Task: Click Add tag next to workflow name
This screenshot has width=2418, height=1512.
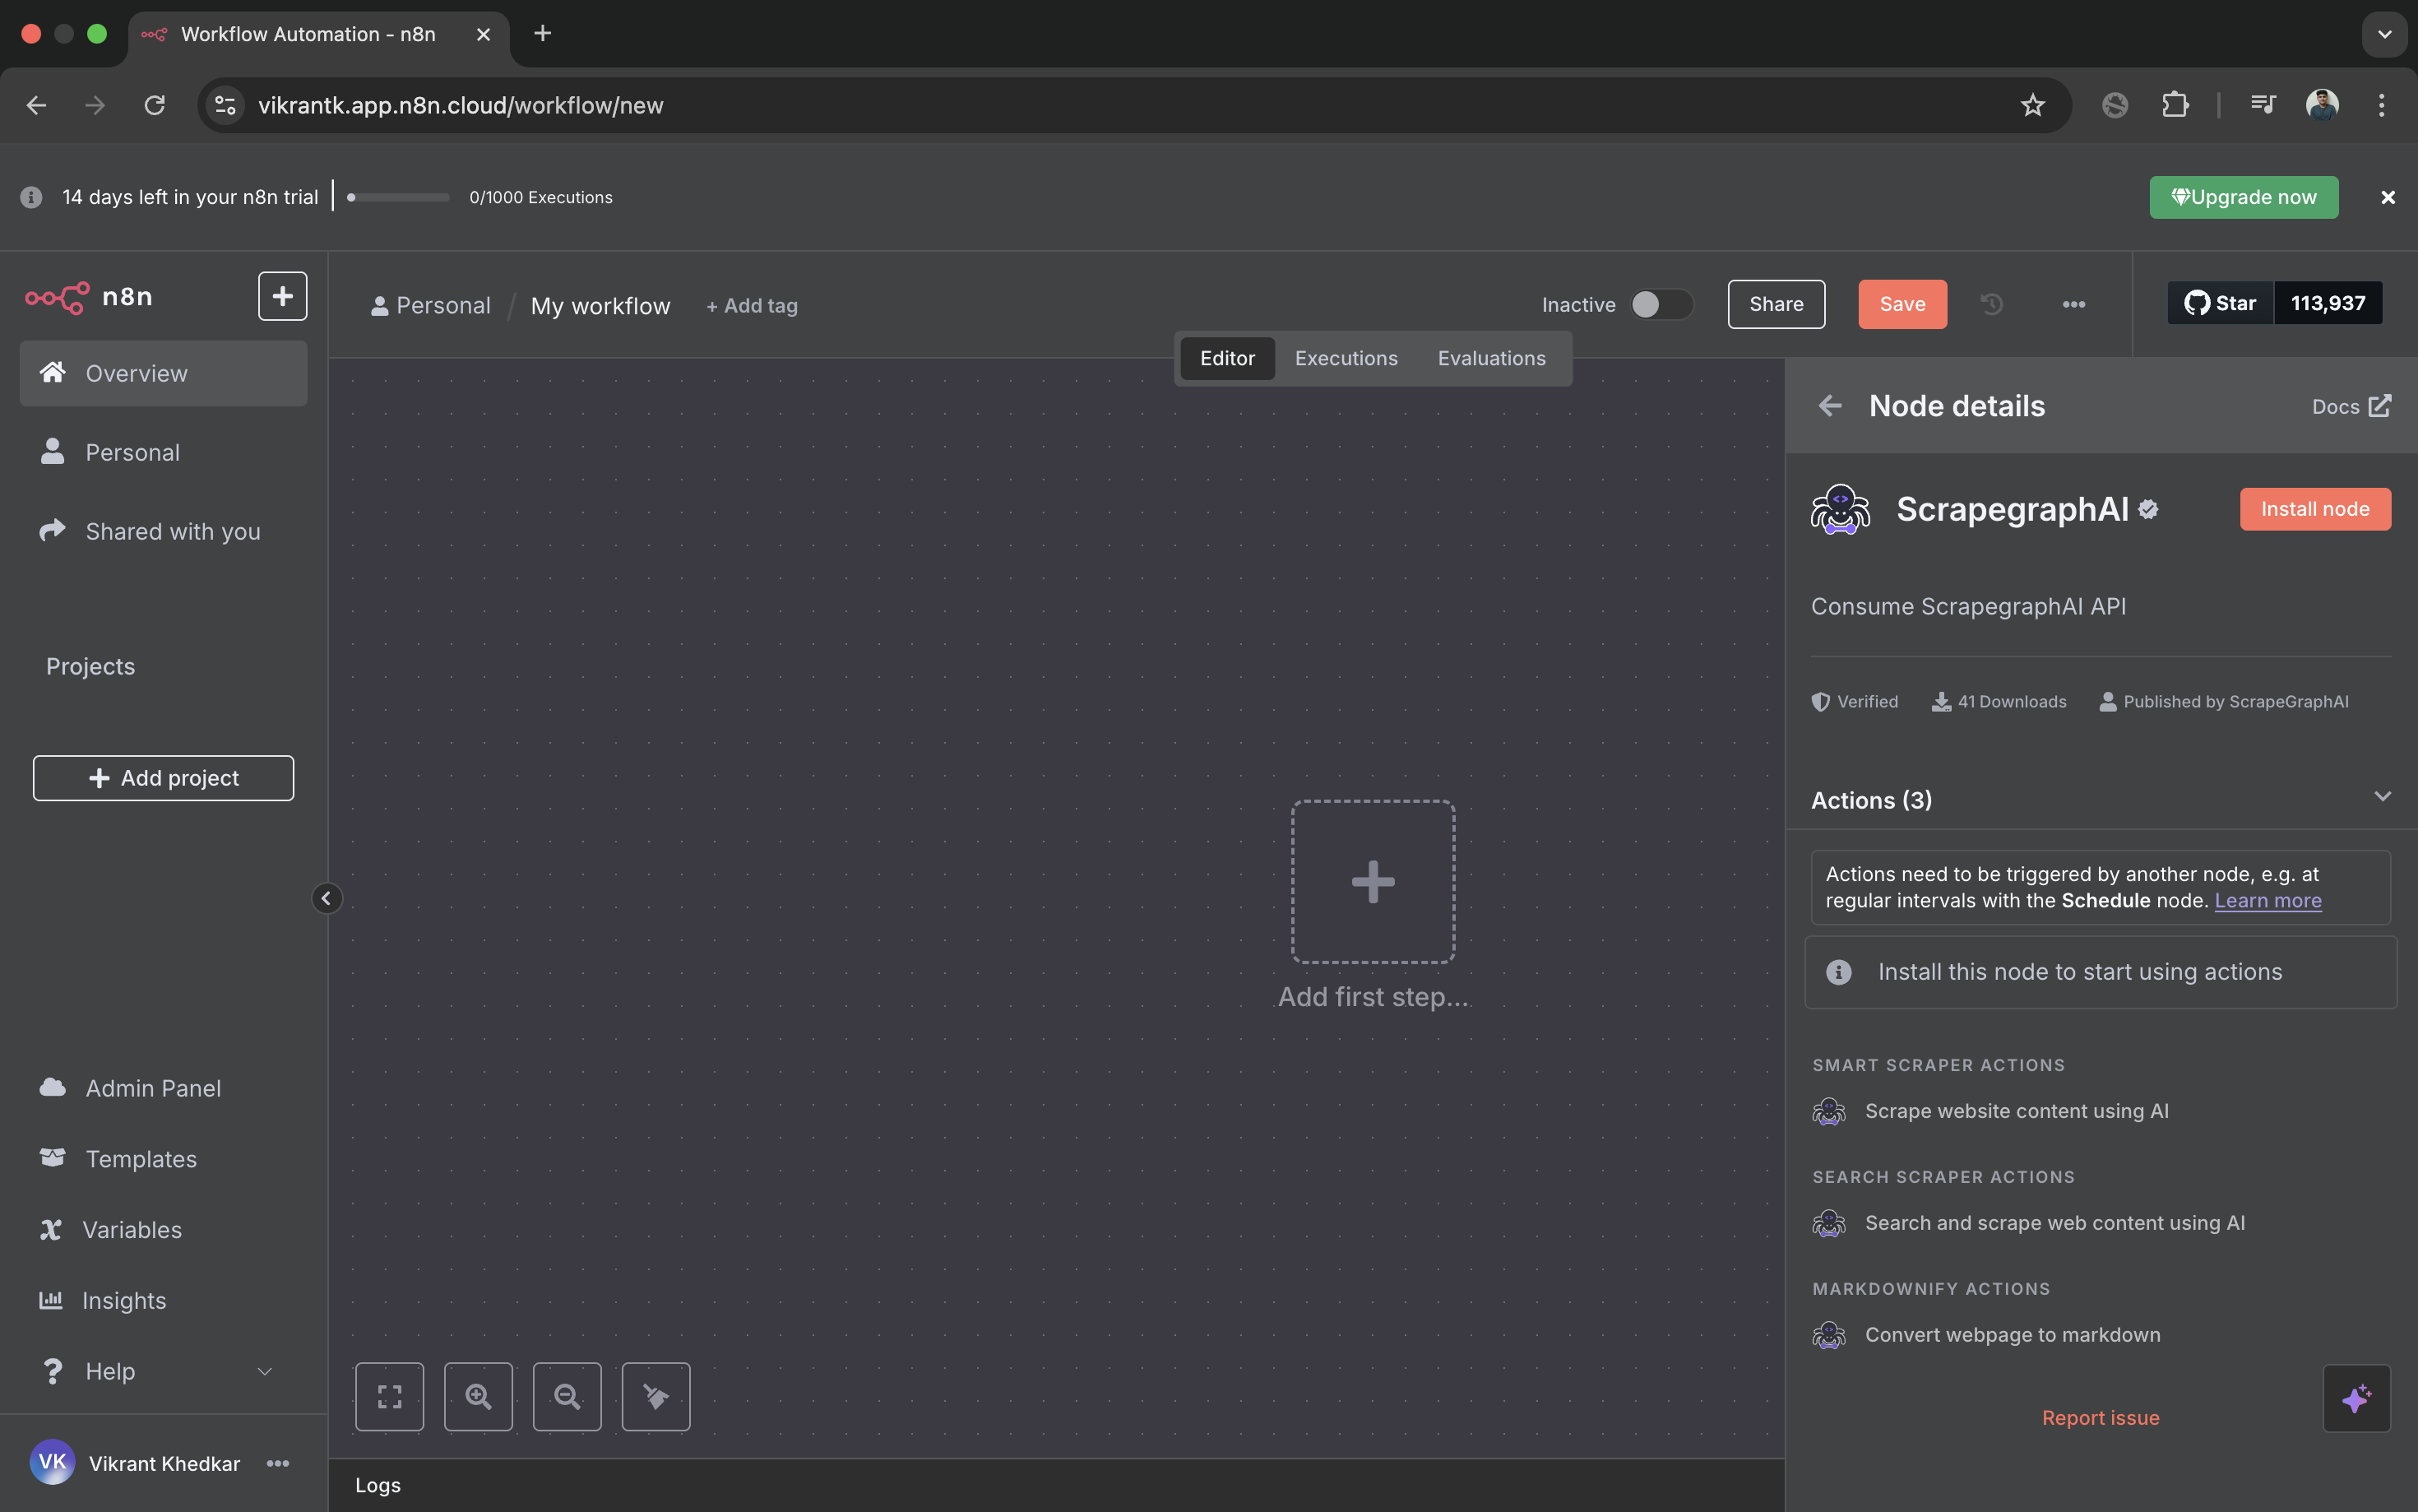Action: pyautogui.click(x=752, y=306)
